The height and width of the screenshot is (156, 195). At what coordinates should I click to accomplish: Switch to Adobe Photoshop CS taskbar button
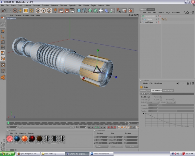coord(101,154)
